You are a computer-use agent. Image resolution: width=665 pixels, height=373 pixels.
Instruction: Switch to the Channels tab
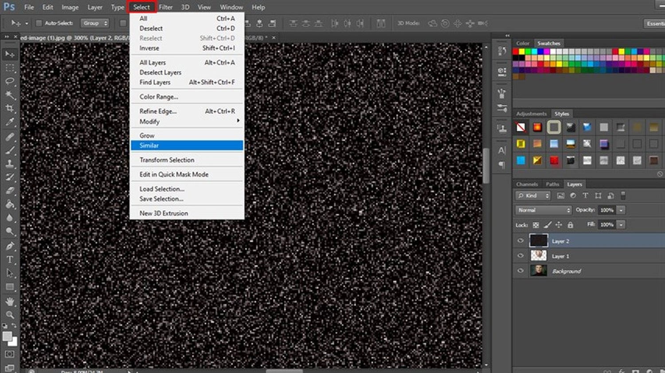pos(527,184)
